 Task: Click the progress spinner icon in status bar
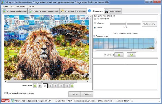56,101
